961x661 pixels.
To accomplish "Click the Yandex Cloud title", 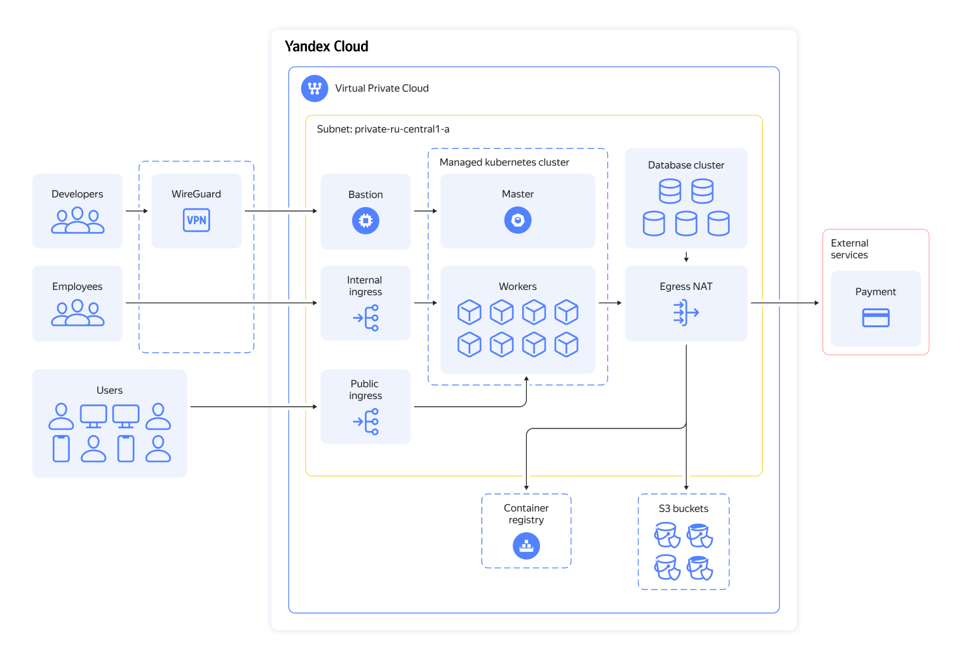I will 326,46.
